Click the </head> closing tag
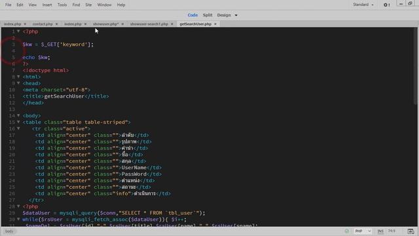419x236 pixels. coord(33,103)
